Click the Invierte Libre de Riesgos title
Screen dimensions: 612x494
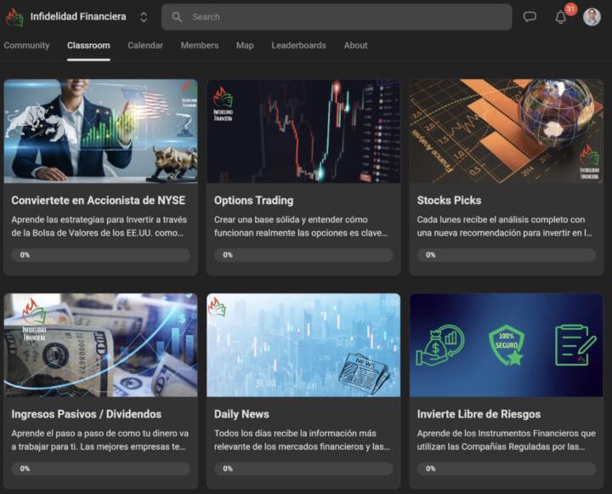point(479,414)
